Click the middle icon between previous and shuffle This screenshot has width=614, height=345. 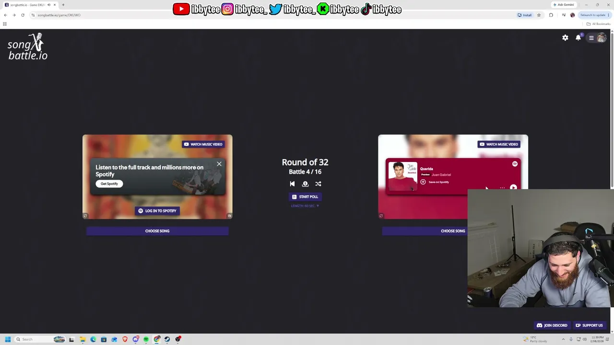coord(305,184)
